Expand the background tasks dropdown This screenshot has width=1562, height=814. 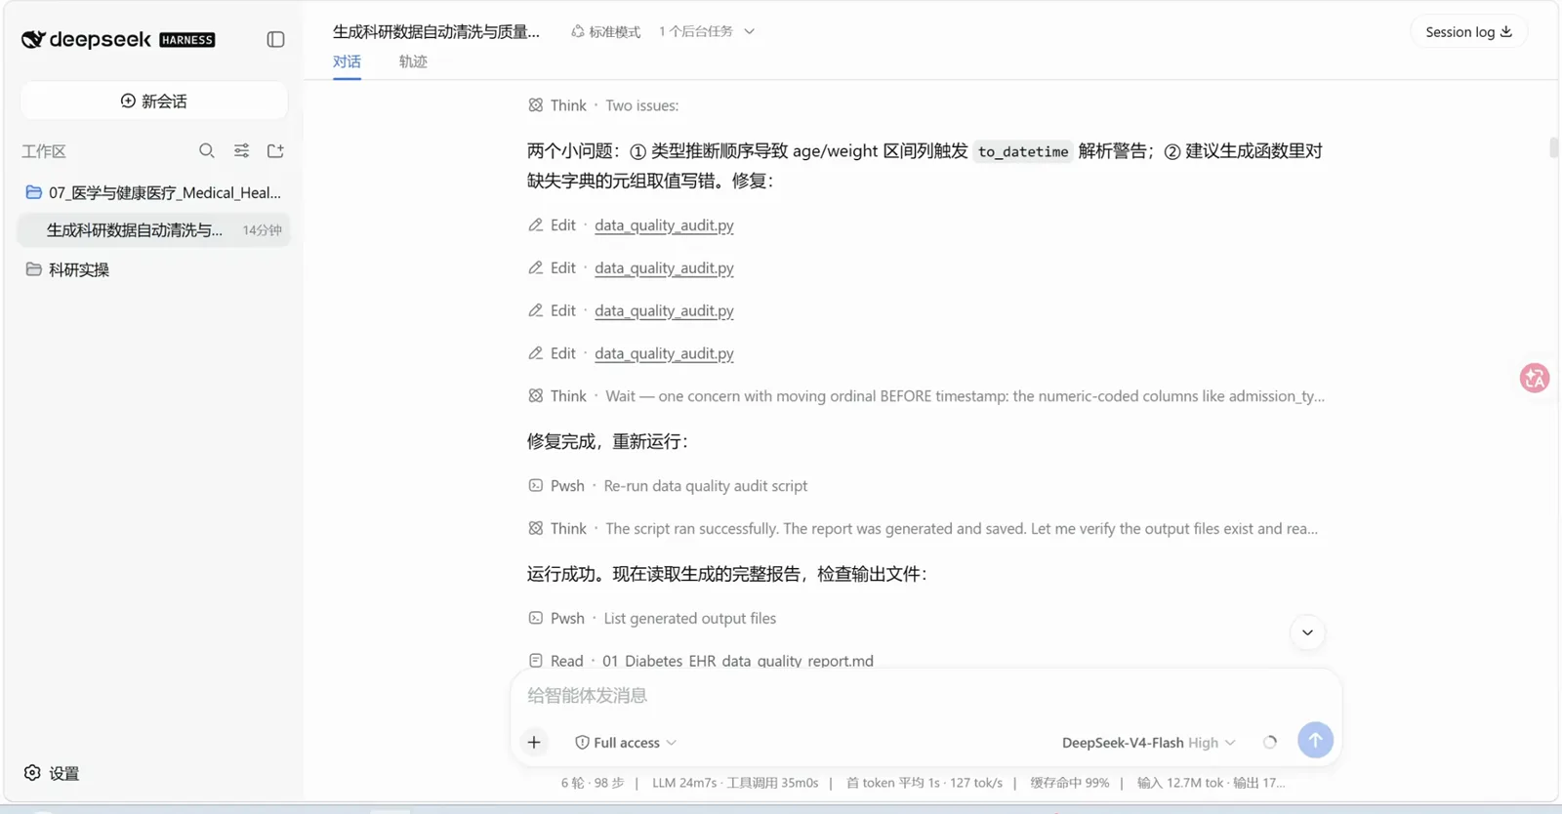tap(707, 31)
